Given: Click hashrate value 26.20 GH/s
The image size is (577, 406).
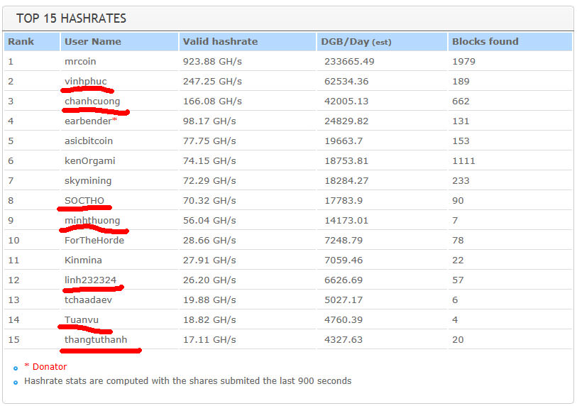Looking at the screenshot, I should (x=209, y=280).
